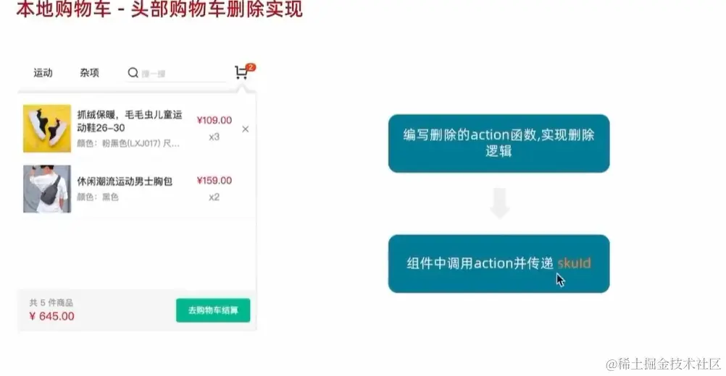Click the green 去购物车结算 button
Image resolution: width=726 pixels, height=376 pixels.
[x=213, y=310]
